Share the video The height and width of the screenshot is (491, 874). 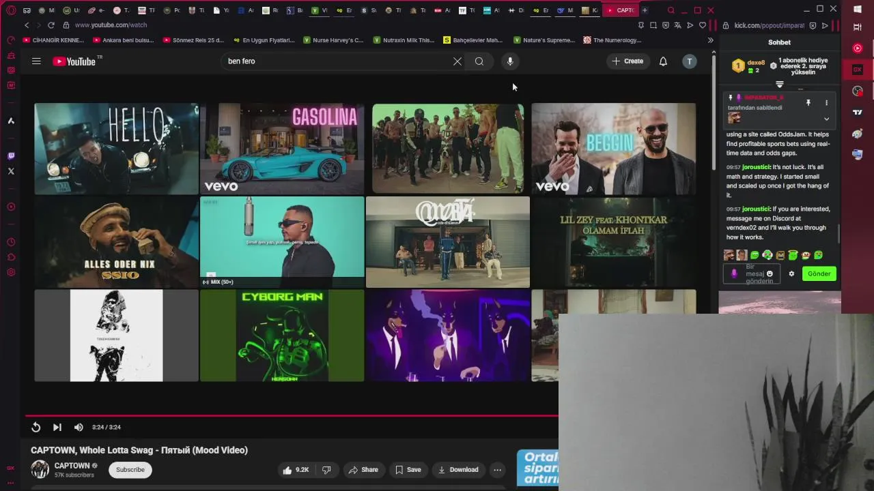(x=363, y=470)
